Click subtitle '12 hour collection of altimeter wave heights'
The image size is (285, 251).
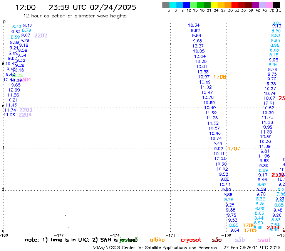(75, 16)
